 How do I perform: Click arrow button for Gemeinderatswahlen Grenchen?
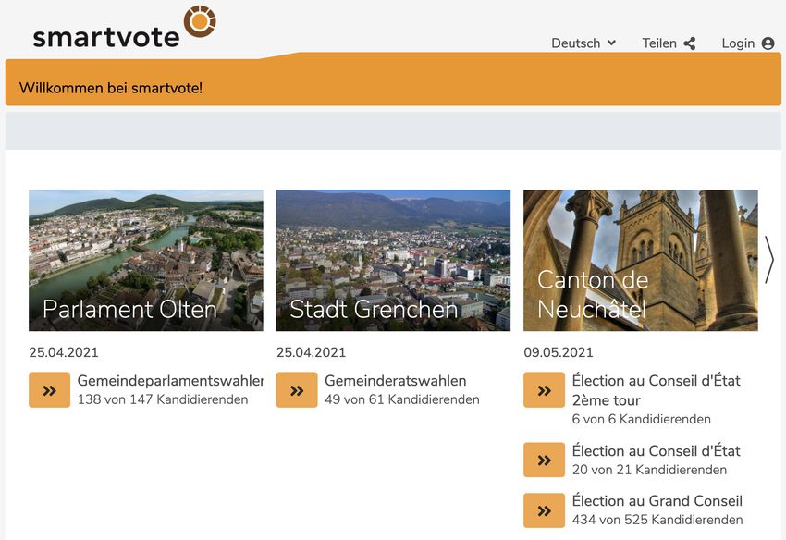pyautogui.click(x=297, y=390)
